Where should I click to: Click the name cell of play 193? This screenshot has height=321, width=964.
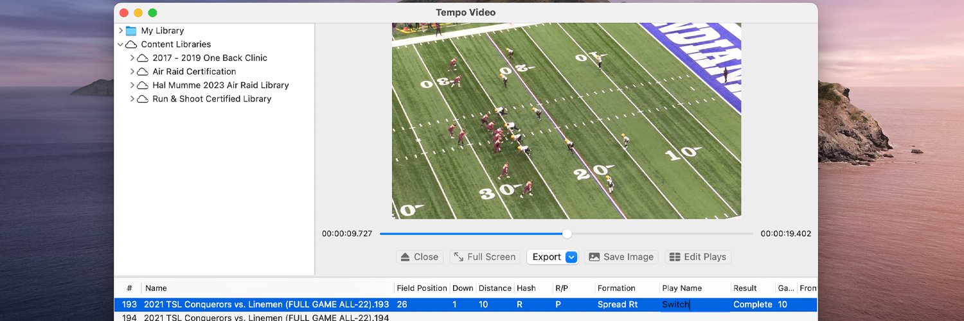tap(267, 305)
